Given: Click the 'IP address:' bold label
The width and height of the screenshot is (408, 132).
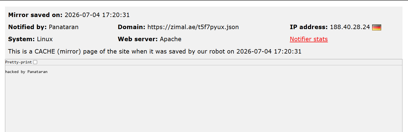Looking at the screenshot, I should [309, 27].
